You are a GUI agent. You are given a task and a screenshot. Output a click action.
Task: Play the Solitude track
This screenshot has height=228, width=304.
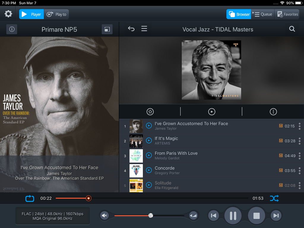pos(149,185)
